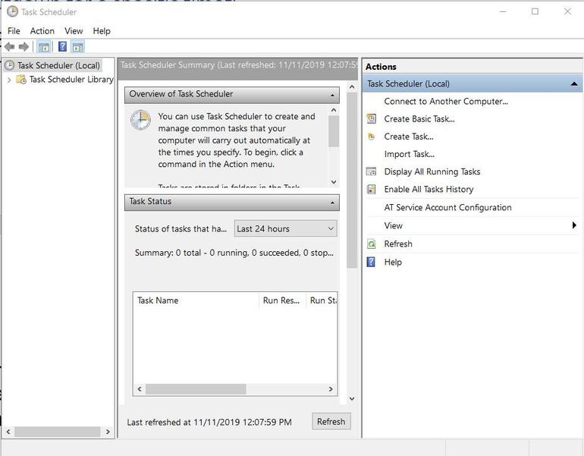Screen dimensions: 584x456
Task: Click the Actions pane title
Action: click(x=381, y=67)
